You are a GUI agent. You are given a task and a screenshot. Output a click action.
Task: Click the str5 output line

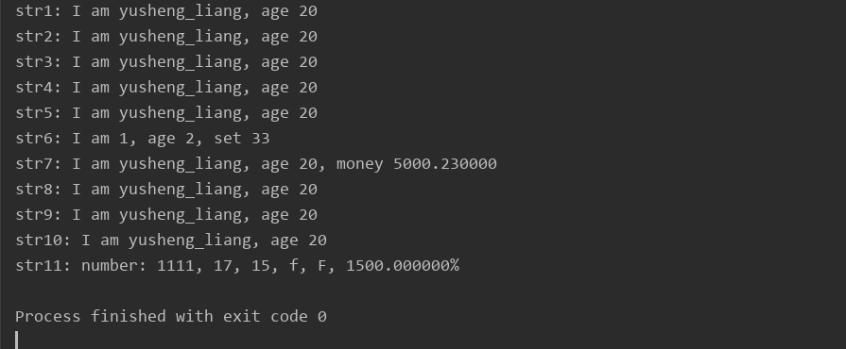click(166, 113)
